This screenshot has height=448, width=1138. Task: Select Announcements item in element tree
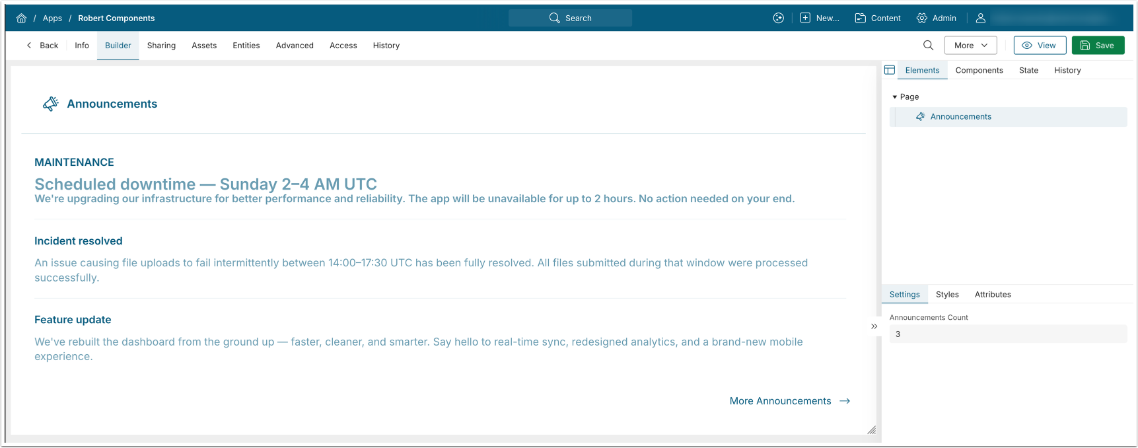coord(960,117)
